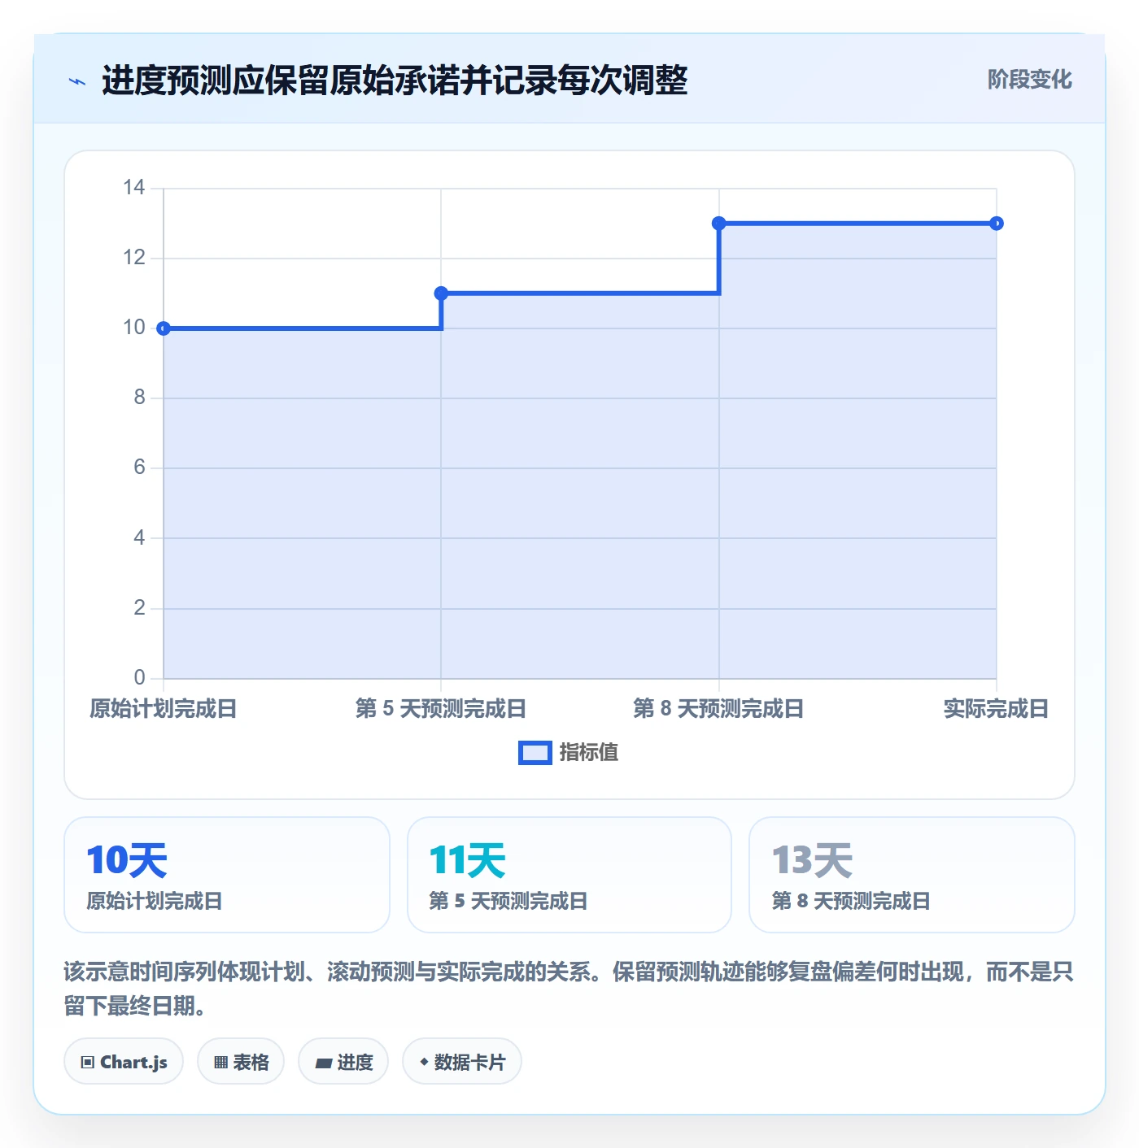Open the 11天 第 5 天预测完成日 card

pyautogui.click(x=569, y=875)
